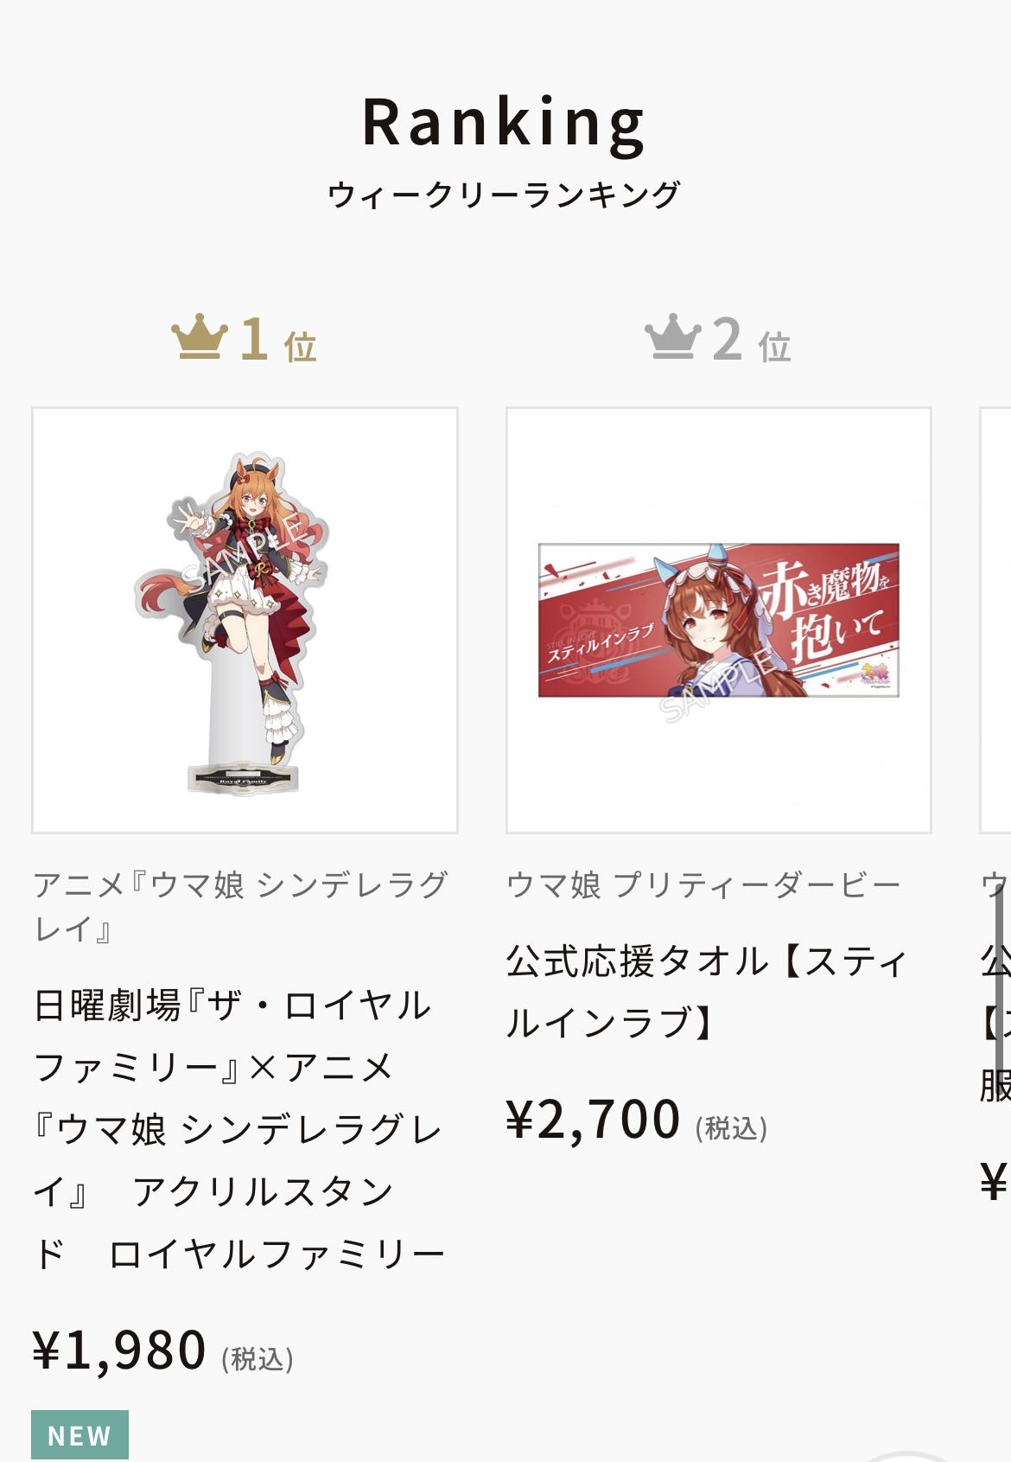Open the Royal Family acrylic stand product image
Viewport: 1011px width, 1462px height.
pyautogui.click(x=245, y=620)
